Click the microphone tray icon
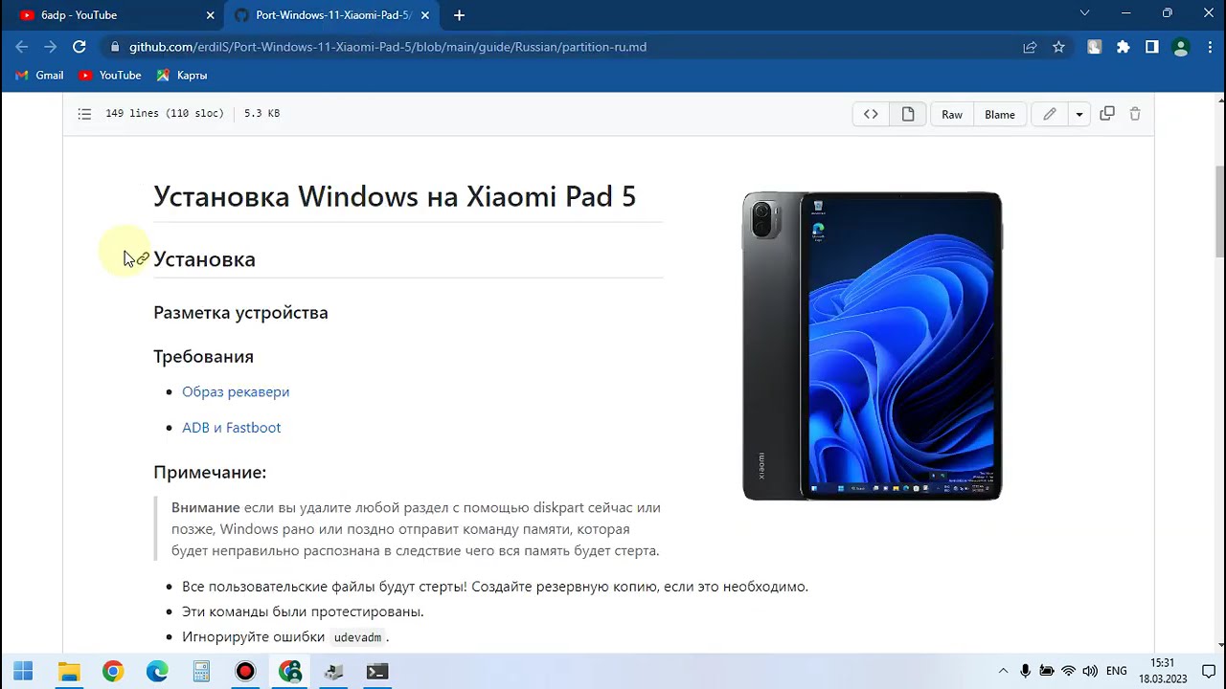The image size is (1226, 689). click(x=1025, y=672)
